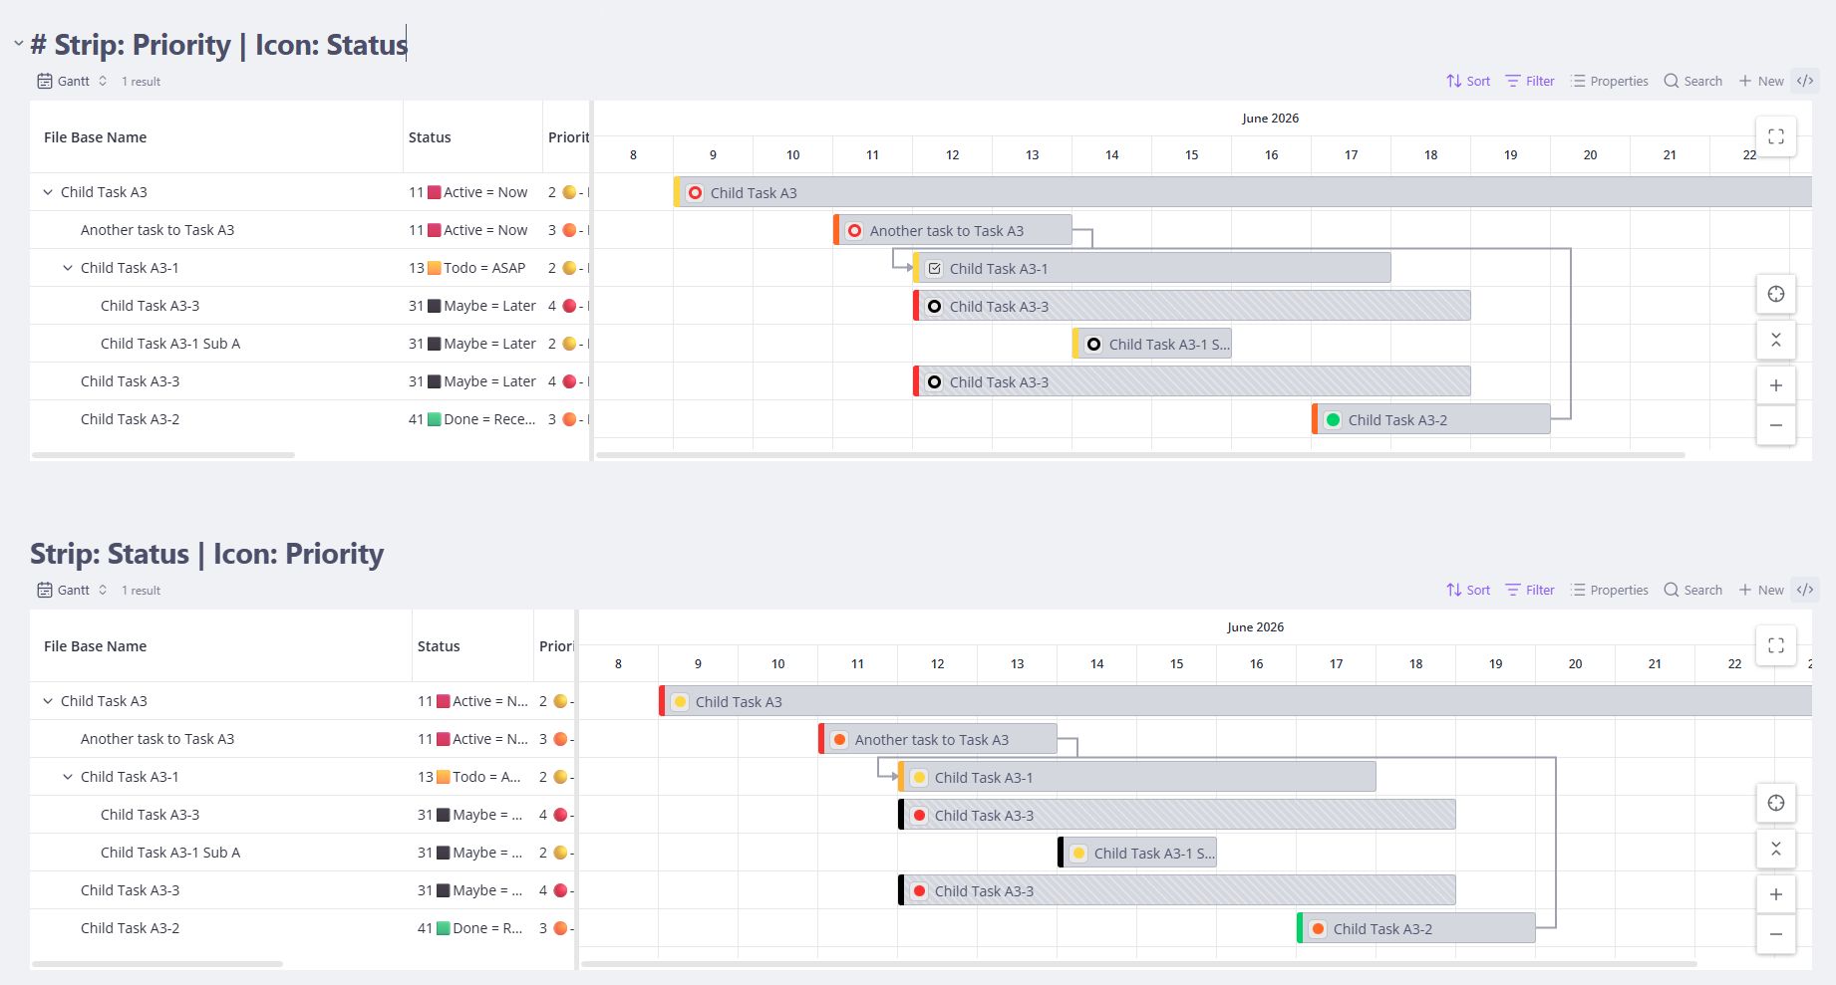Click the Gantt chart horizontal scrollbar in Strip: Priority
Screen dimensions: 1836x985
tap(1140, 455)
